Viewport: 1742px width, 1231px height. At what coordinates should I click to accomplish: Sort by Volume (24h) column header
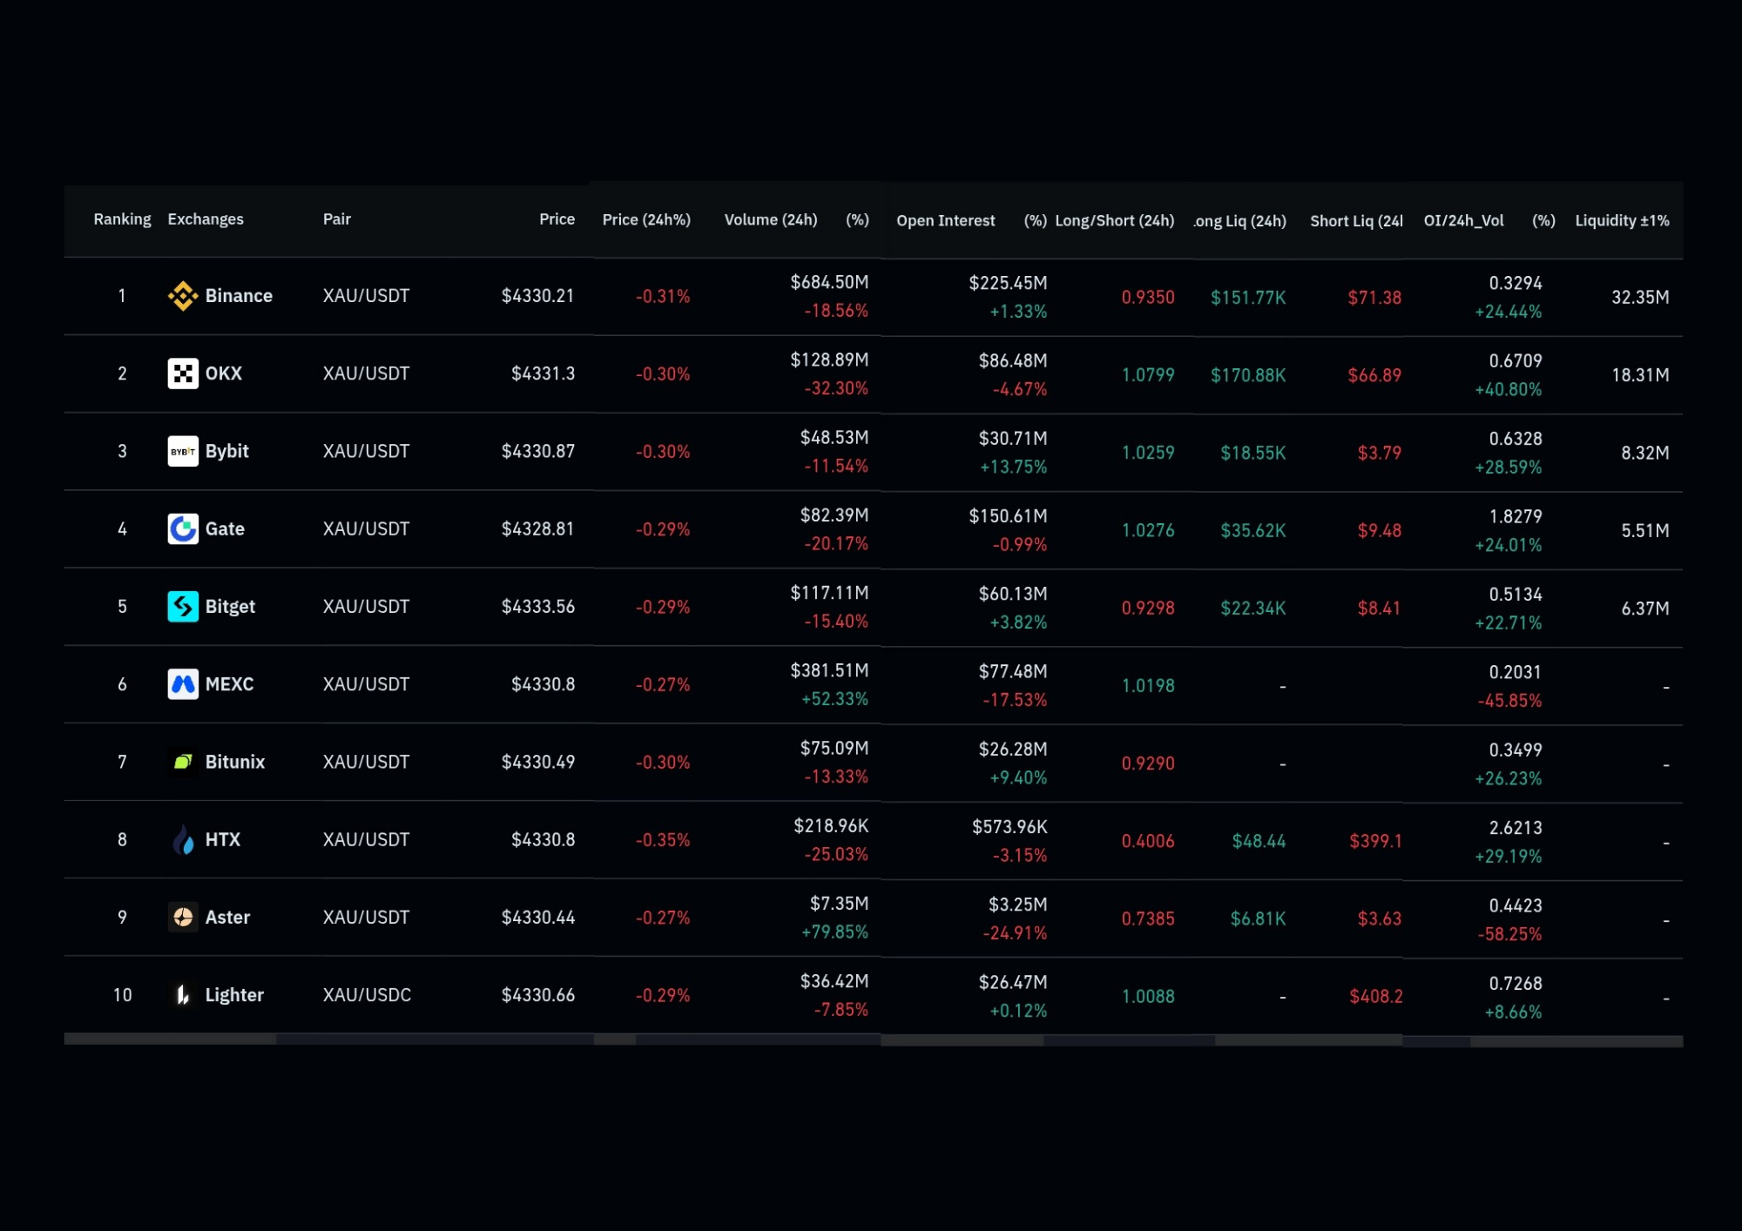(771, 220)
